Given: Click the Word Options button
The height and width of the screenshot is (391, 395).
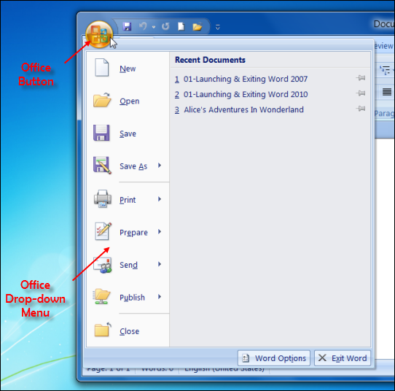Looking at the screenshot, I should [274, 358].
